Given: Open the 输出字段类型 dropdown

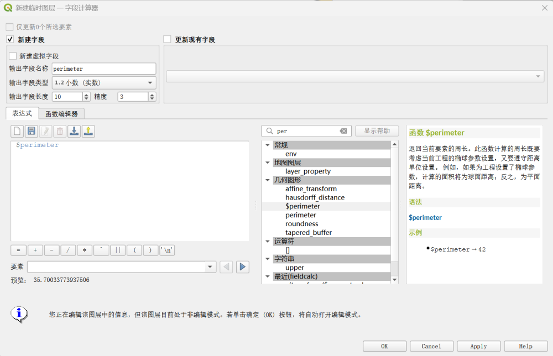Looking at the screenshot, I should (104, 83).
